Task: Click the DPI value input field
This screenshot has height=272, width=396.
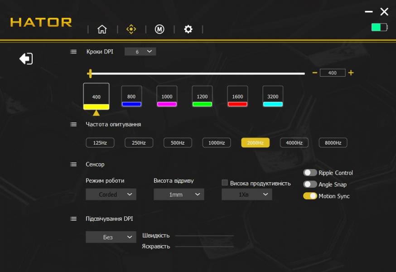Action: tap(332, 73)
